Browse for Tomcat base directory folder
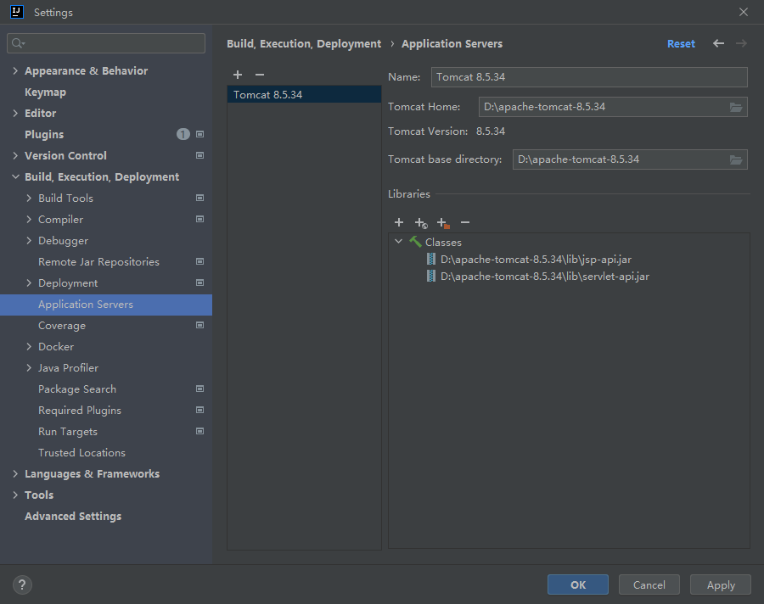 [736, 159]
